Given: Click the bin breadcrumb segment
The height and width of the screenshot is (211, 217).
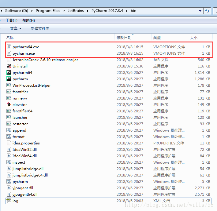Looking at the screenshot, I should (133, 11).
